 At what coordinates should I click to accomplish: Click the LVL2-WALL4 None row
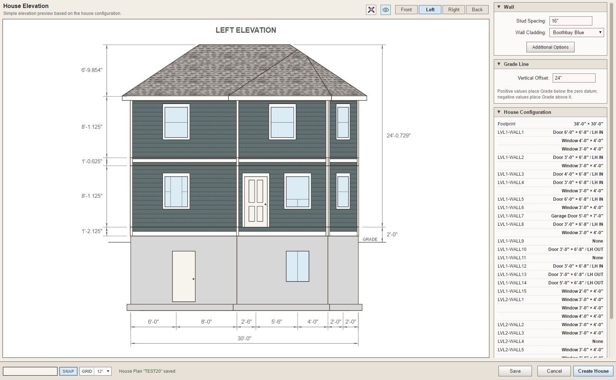(550, 341)
